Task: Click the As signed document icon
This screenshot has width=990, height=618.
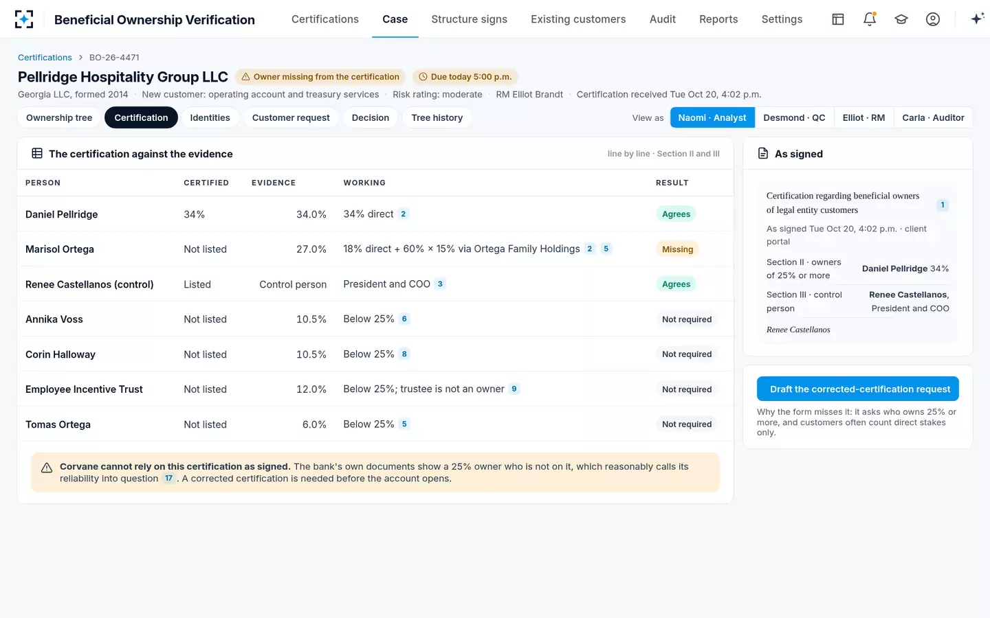Action: (763, 154)
